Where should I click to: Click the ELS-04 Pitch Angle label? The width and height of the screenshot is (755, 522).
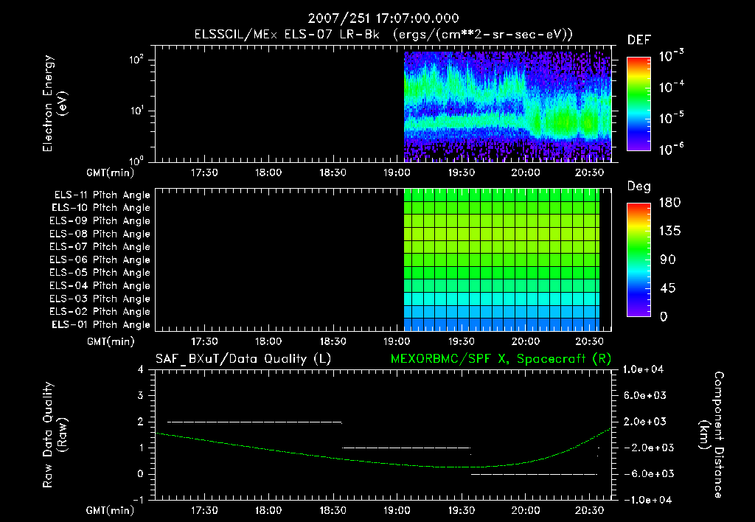[x=100, y=286]
